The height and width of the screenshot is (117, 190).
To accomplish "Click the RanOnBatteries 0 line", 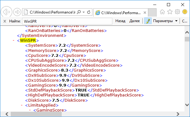I will tap(66, 30).
